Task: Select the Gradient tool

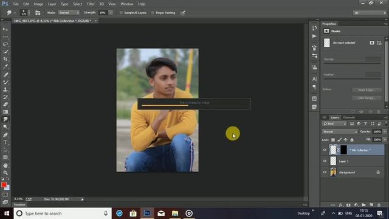Action: [x=5, y=112]
